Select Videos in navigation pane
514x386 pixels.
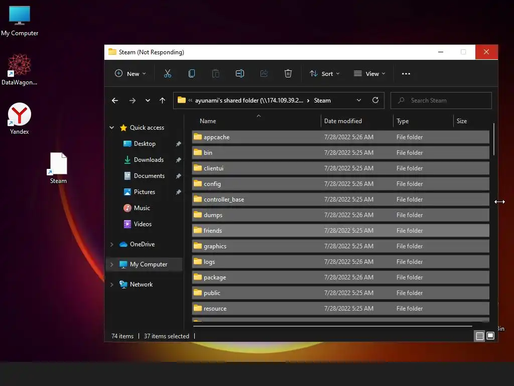tap(143, 224)
